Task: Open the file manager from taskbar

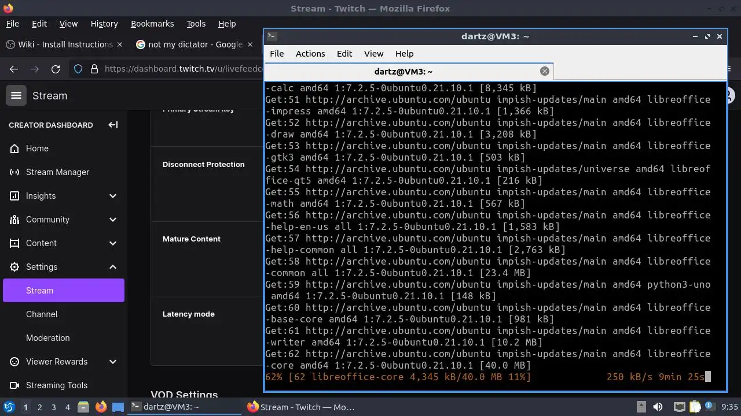Action: tap(83, 407)
